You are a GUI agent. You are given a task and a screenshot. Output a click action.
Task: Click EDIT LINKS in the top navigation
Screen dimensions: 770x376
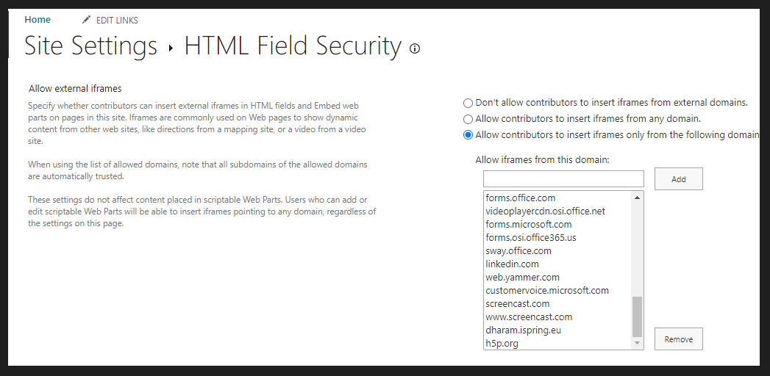(x=117, y=20)
